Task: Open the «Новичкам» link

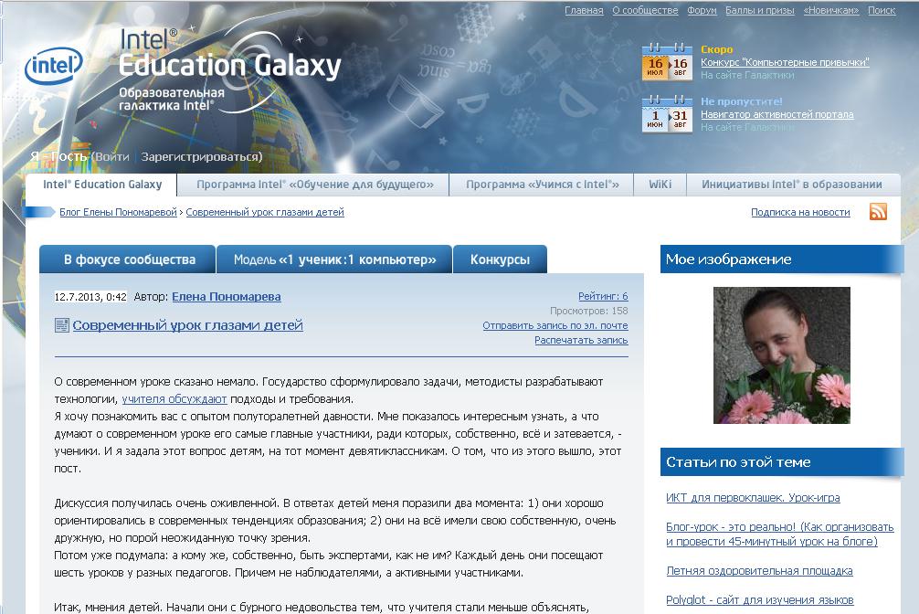Action: click(x=831, y=10)
